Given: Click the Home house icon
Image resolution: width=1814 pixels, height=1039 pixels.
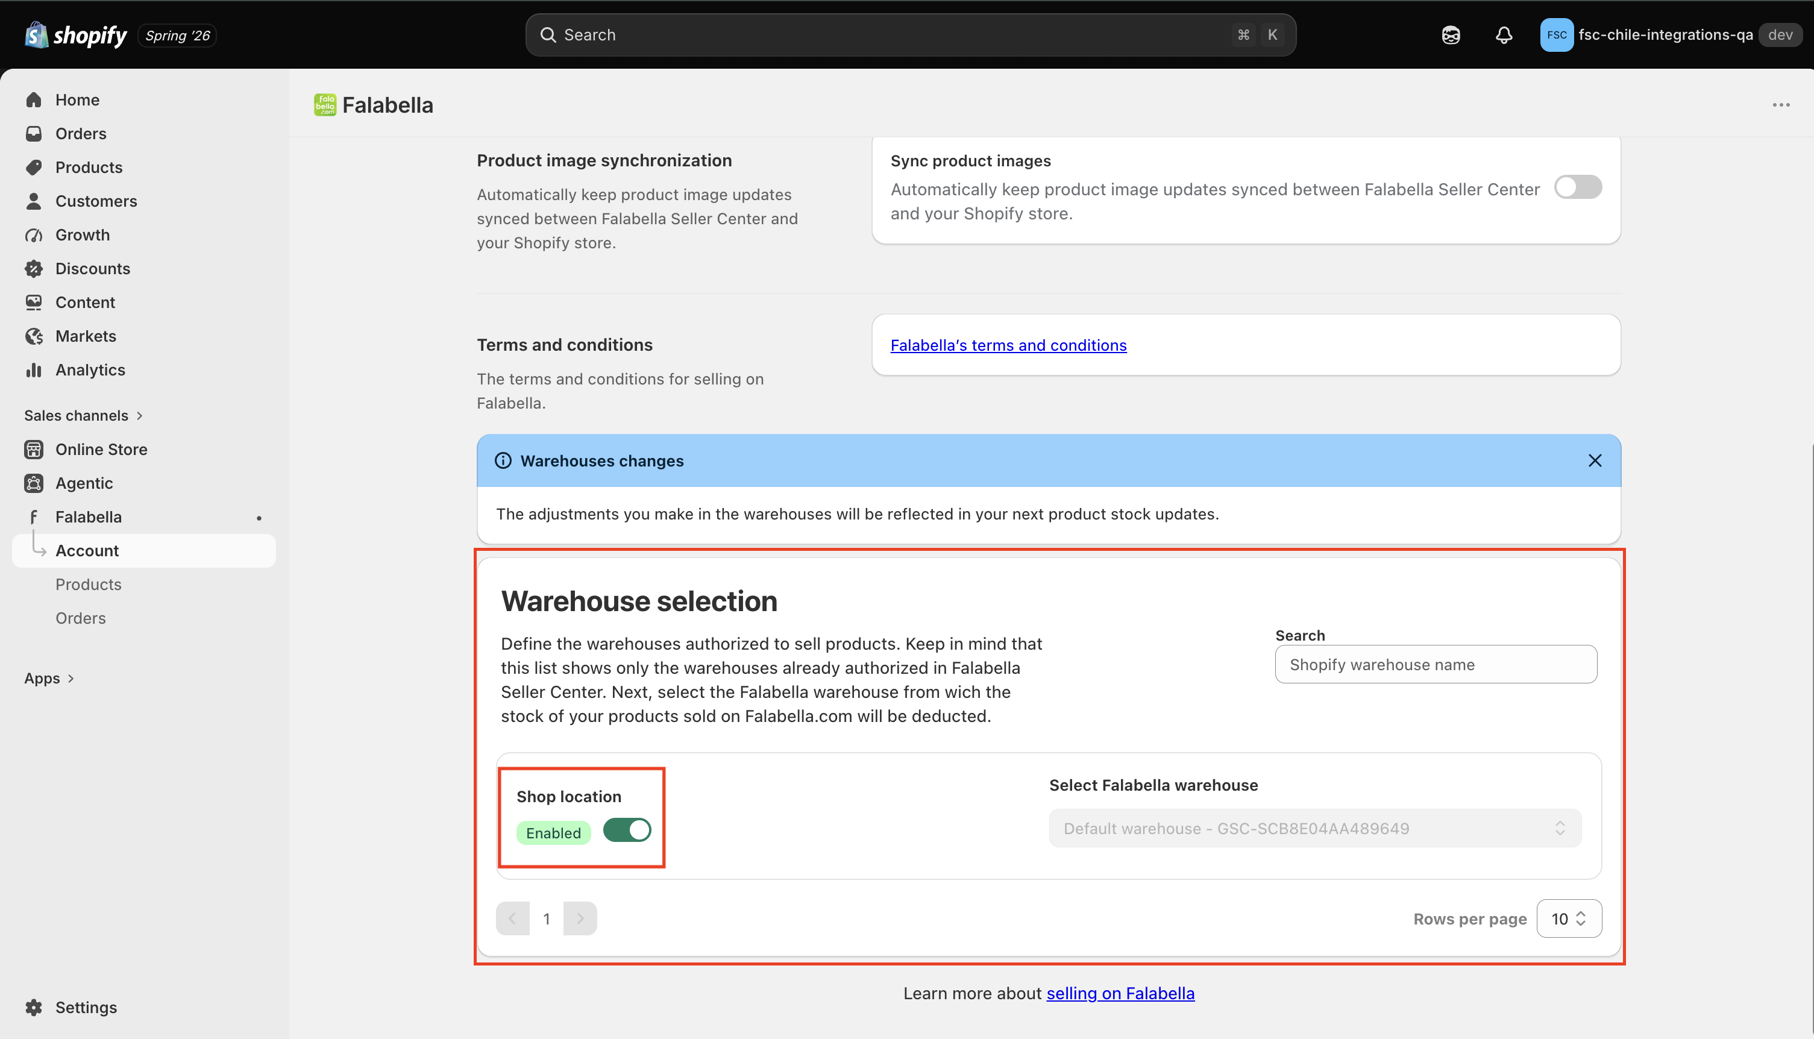Looking at the screenshot, I should pos(34,100).
